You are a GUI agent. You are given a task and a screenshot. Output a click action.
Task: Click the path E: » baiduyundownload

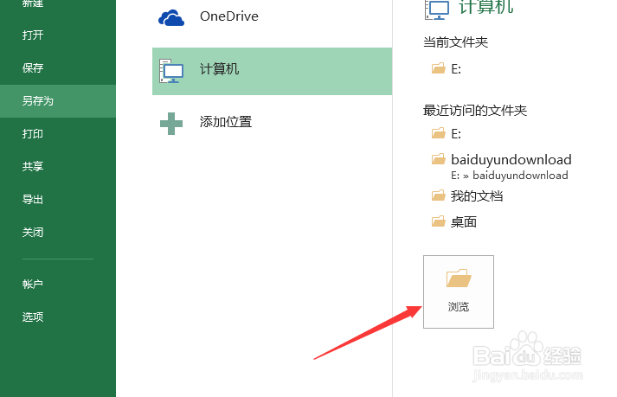click(x=510, y=176)
